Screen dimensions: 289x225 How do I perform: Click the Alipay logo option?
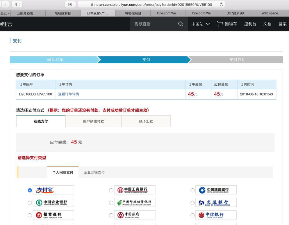pyautogui.click(x=53, y=190)
